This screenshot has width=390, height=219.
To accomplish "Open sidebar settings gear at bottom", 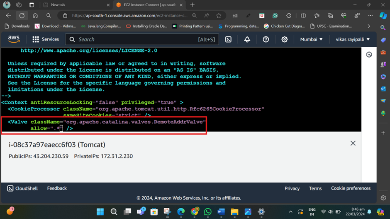I will (x=383, y=197).
